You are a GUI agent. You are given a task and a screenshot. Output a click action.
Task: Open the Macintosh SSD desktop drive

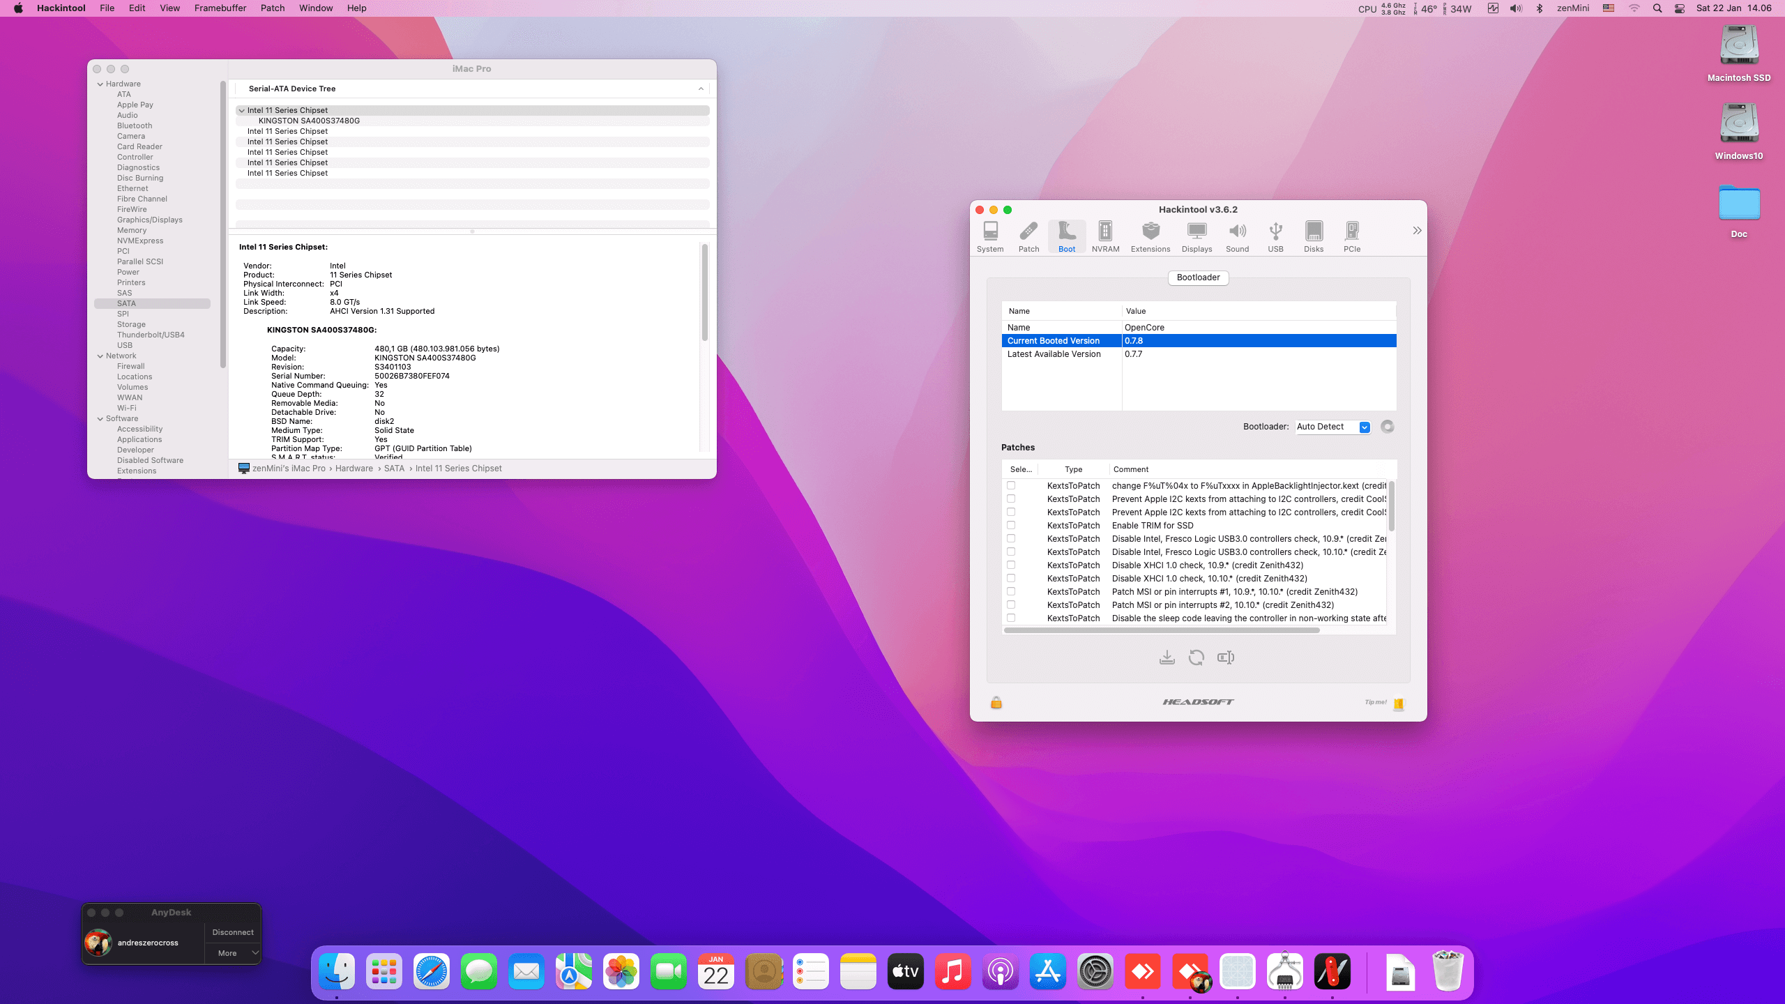[x=1739, y=54]
